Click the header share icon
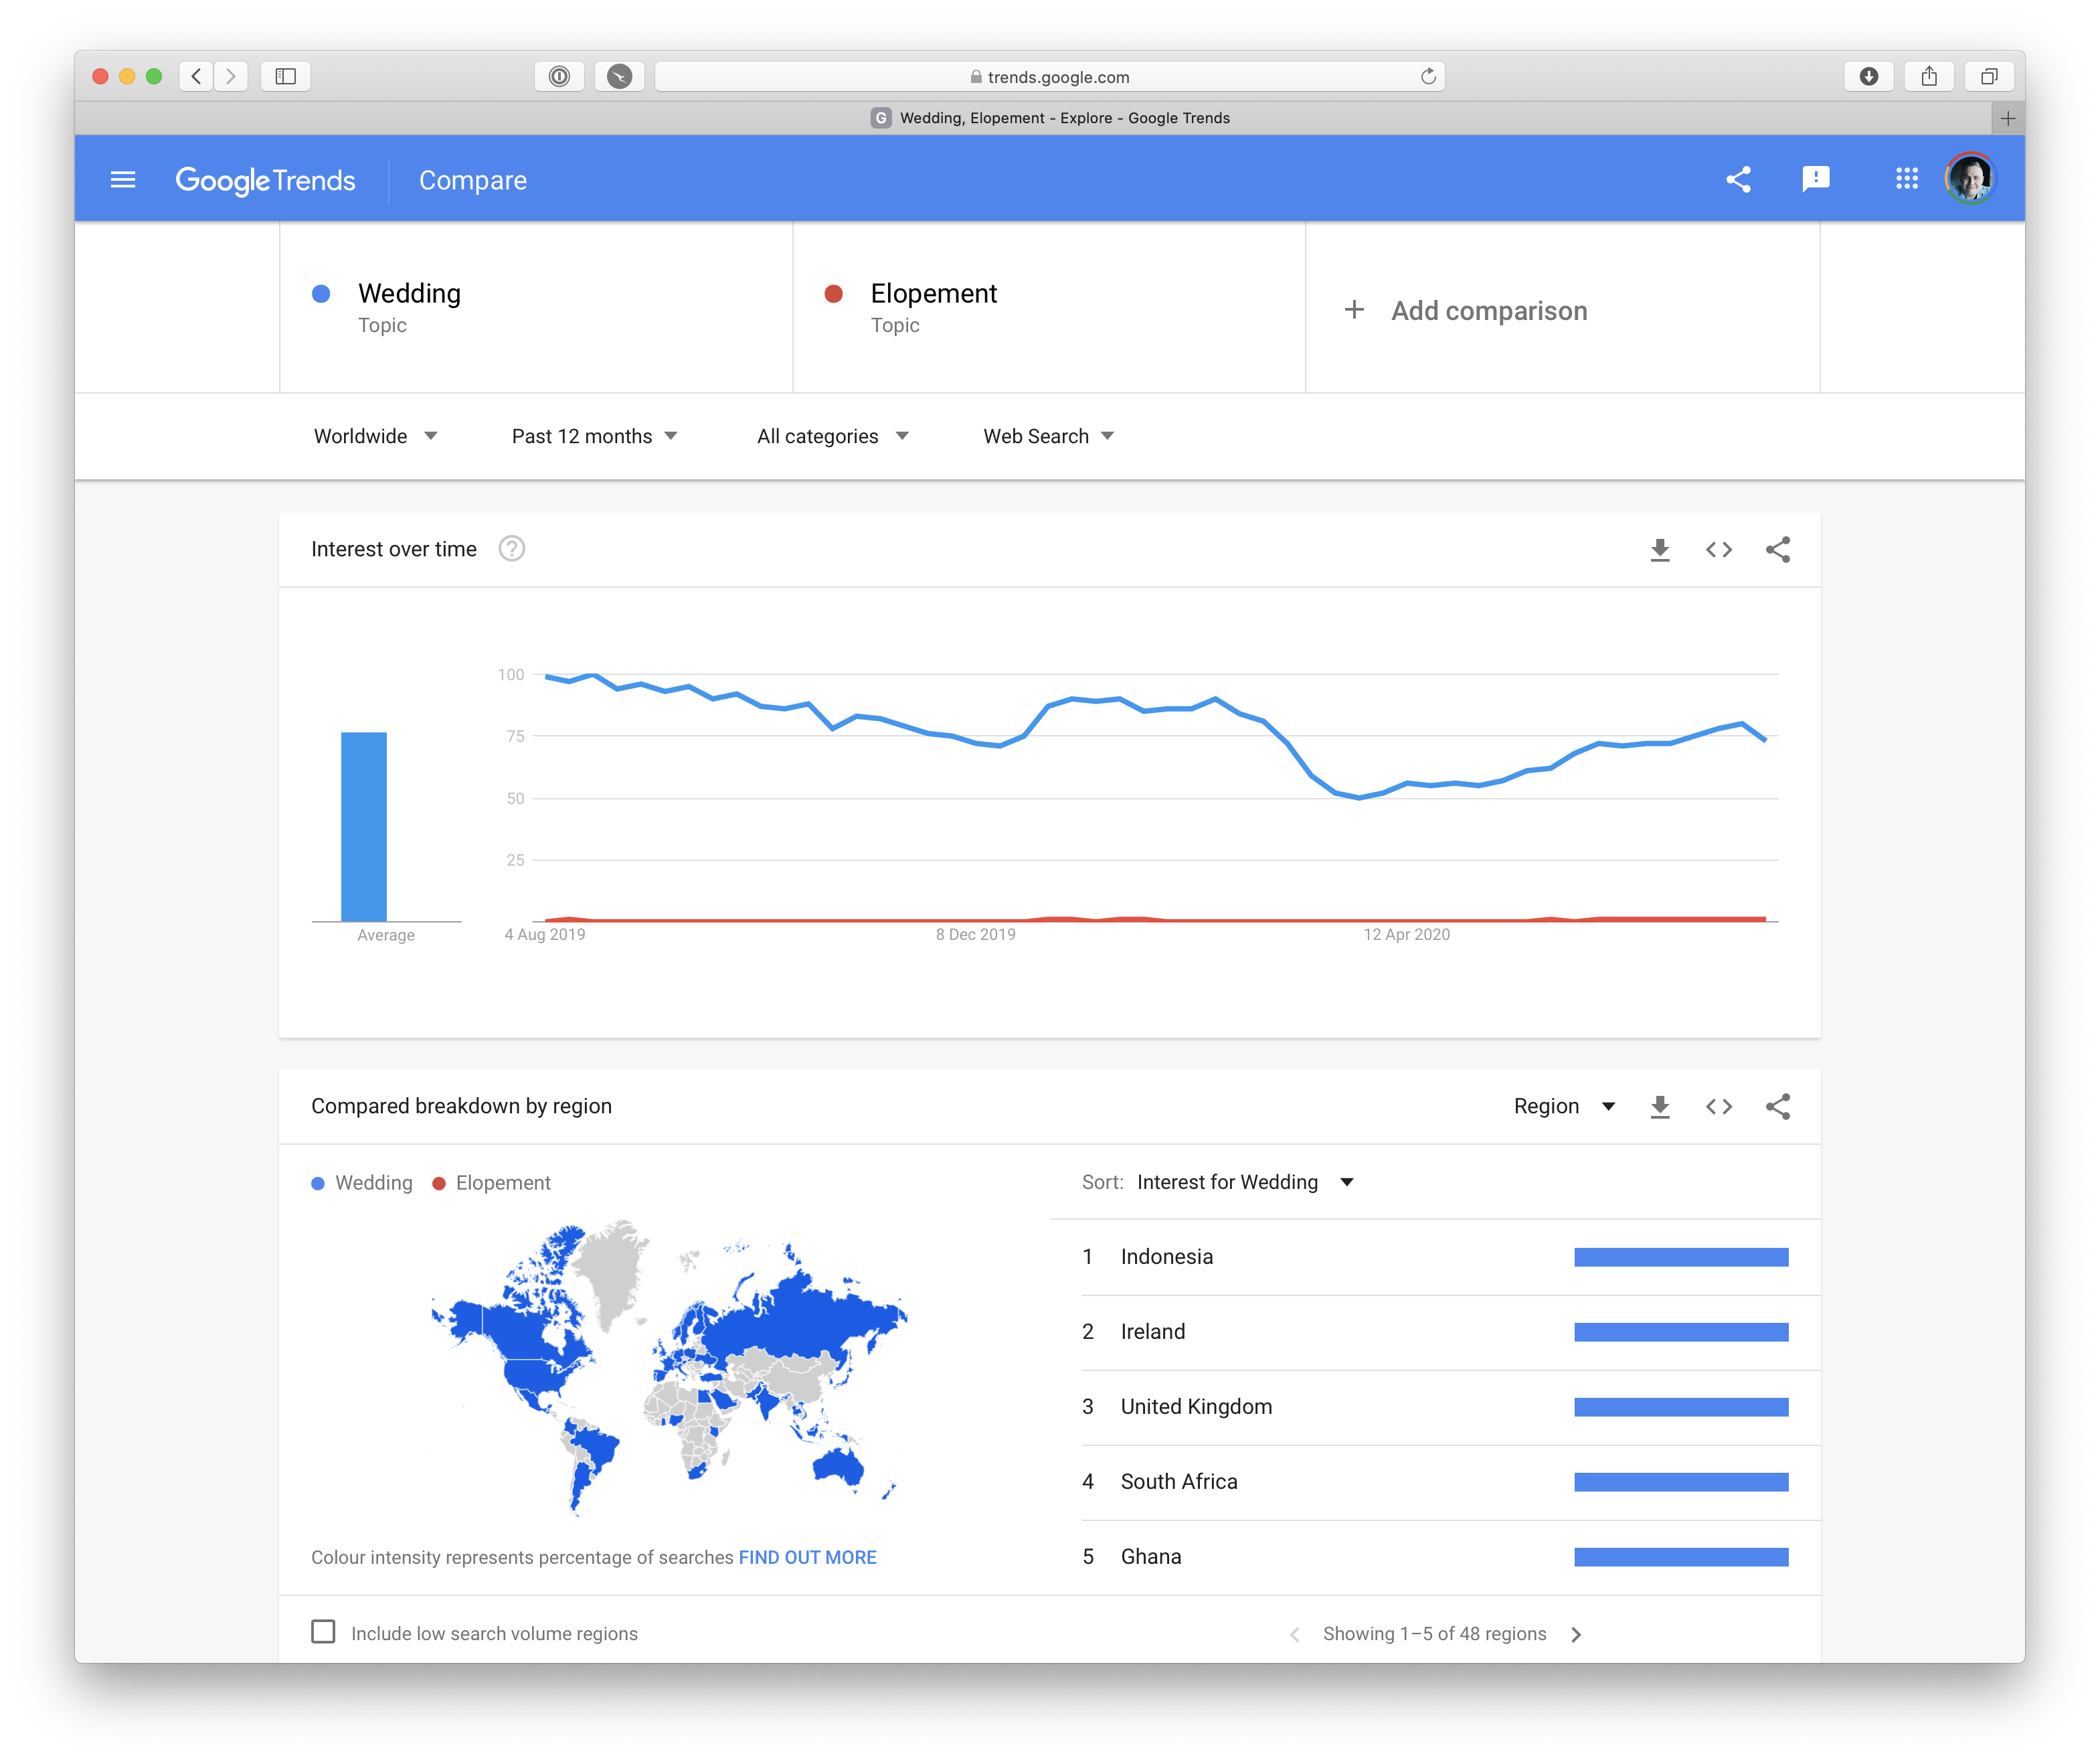2100x1762 pixels. click(1738, 180)
